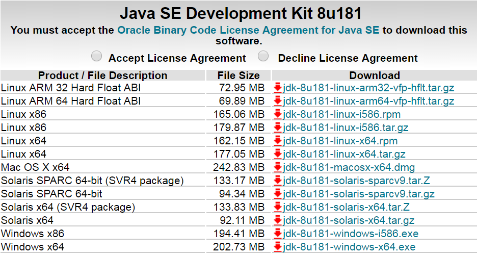Download jdk-8u181-linux-x64.tar.gz
The height and width of the screenshot is (254, 477).
point(344,154)
